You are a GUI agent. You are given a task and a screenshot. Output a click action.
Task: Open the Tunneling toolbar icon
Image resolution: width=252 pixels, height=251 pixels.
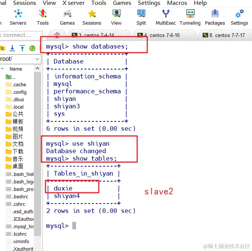[190, 18]
